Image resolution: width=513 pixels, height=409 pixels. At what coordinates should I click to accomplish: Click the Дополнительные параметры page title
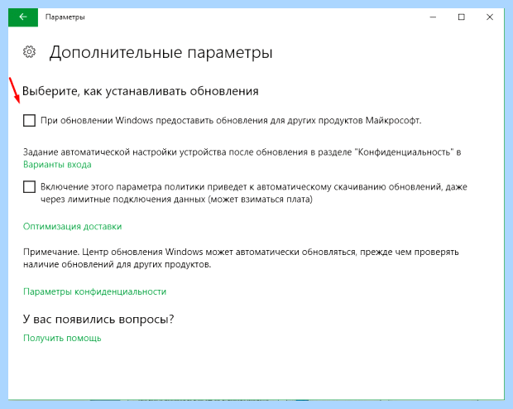(x=161, y=52)
